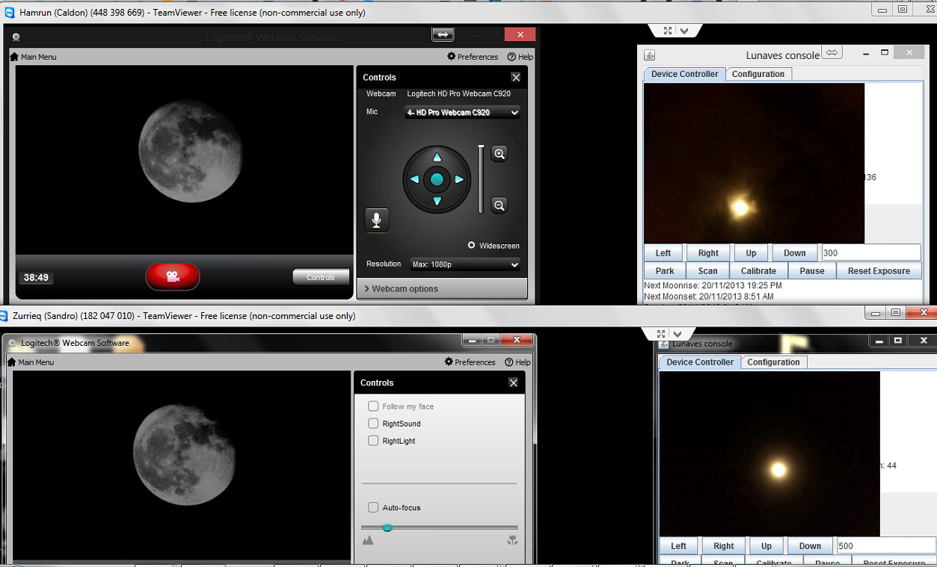Enable the Auto-focus checkbox
This screenshot has width=937, height=567.
pyautogui.click(x=373, y=507)
